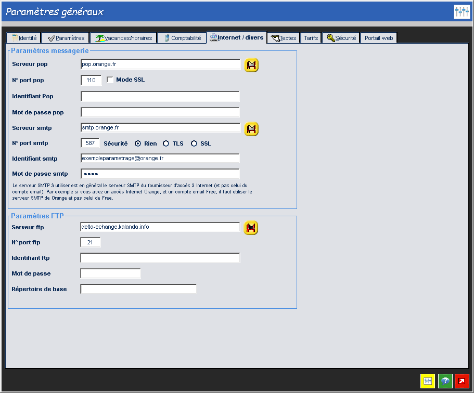Image resolution: width=474 pixels, height=393 pixels.
Task: Click the bridge icon beside Serveur pop
Action: [252, 65]
